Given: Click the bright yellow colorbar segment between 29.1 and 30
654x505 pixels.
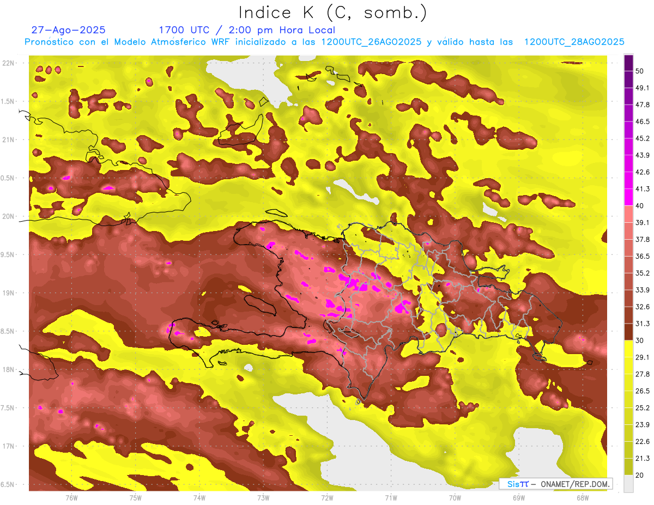Looking at the screenshot, I should [629, 349].
